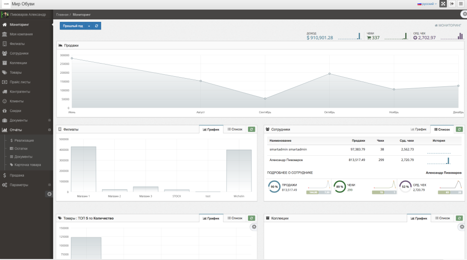Refresh the Филиалы panel
The image size is (467, 260).
(251, 129)
